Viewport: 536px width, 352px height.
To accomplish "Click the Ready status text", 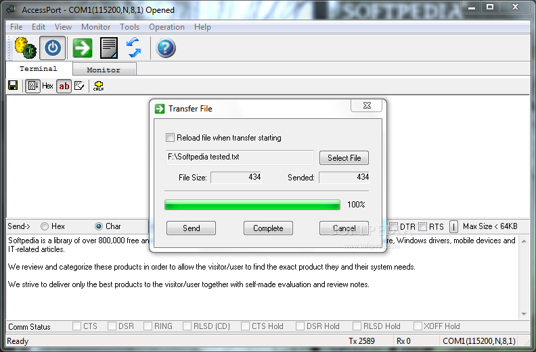I will (18, 341).
